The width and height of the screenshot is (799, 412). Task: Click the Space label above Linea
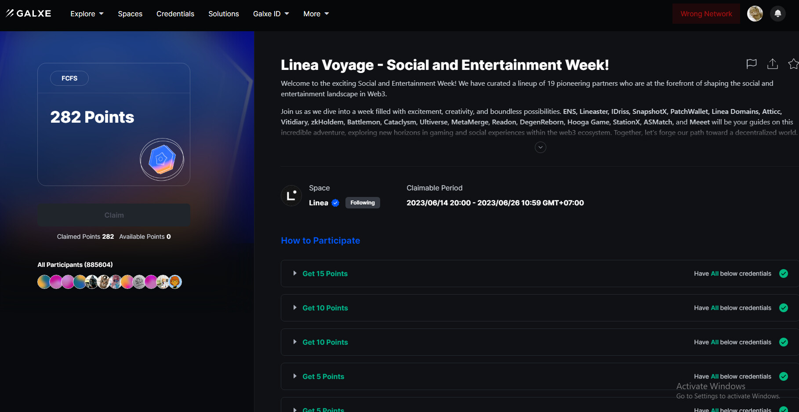pyautogui.click(x=320, y=188)
